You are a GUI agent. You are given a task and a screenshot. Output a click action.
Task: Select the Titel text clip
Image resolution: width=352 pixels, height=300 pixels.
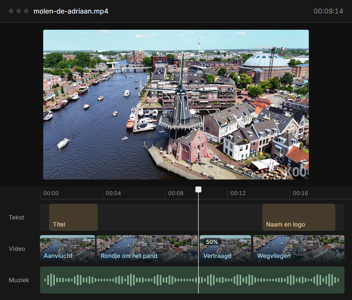point(73,217)
